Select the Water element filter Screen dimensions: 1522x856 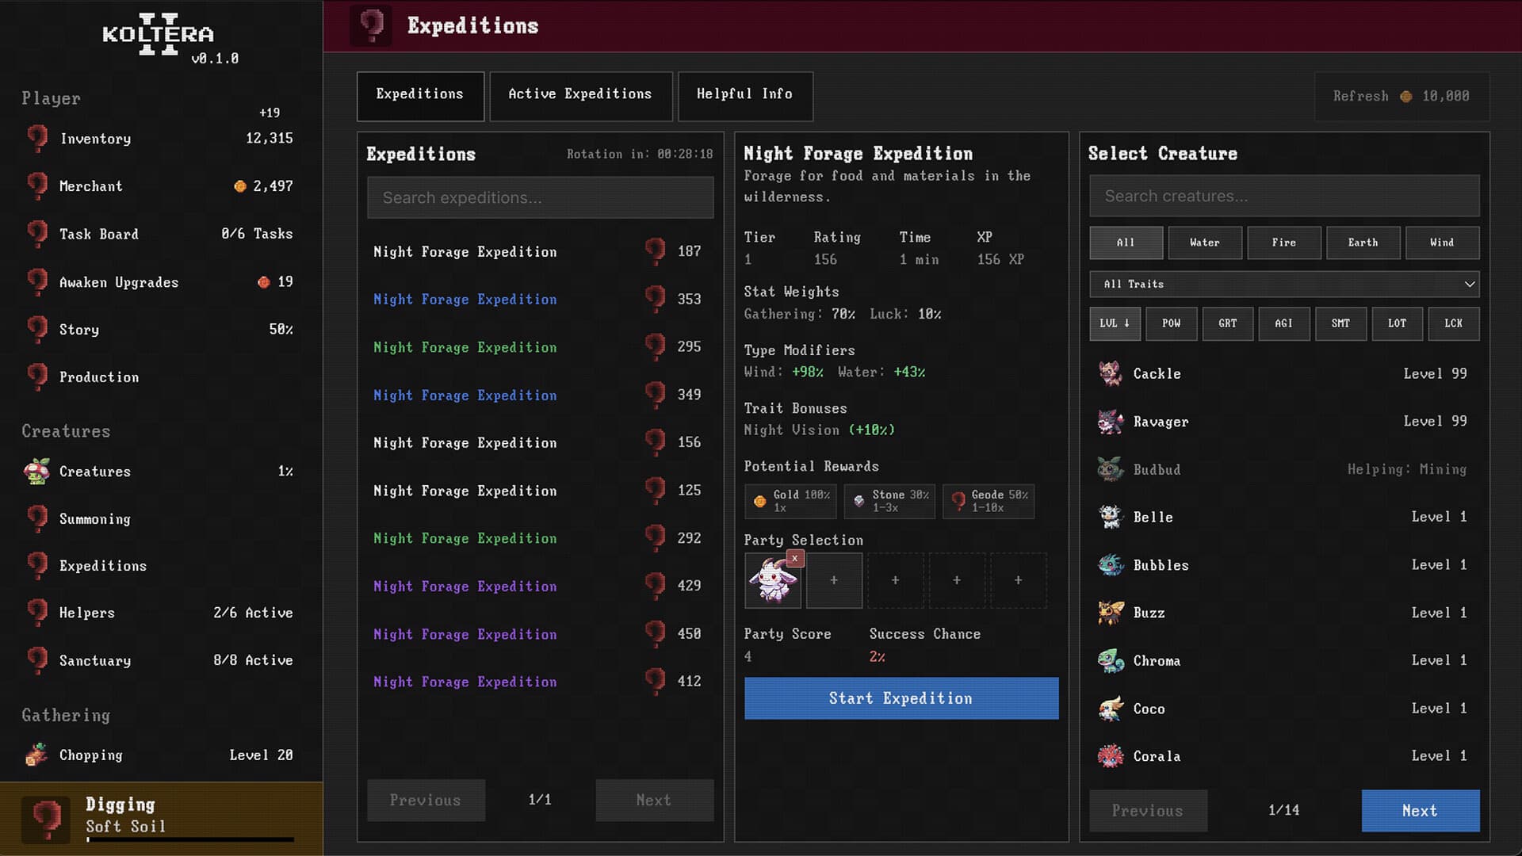[x=1204, y=243]
